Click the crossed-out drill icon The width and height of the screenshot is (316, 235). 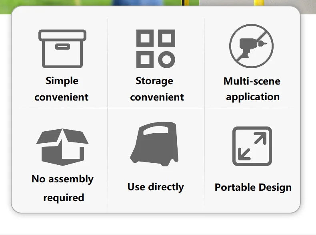[251, 45]
